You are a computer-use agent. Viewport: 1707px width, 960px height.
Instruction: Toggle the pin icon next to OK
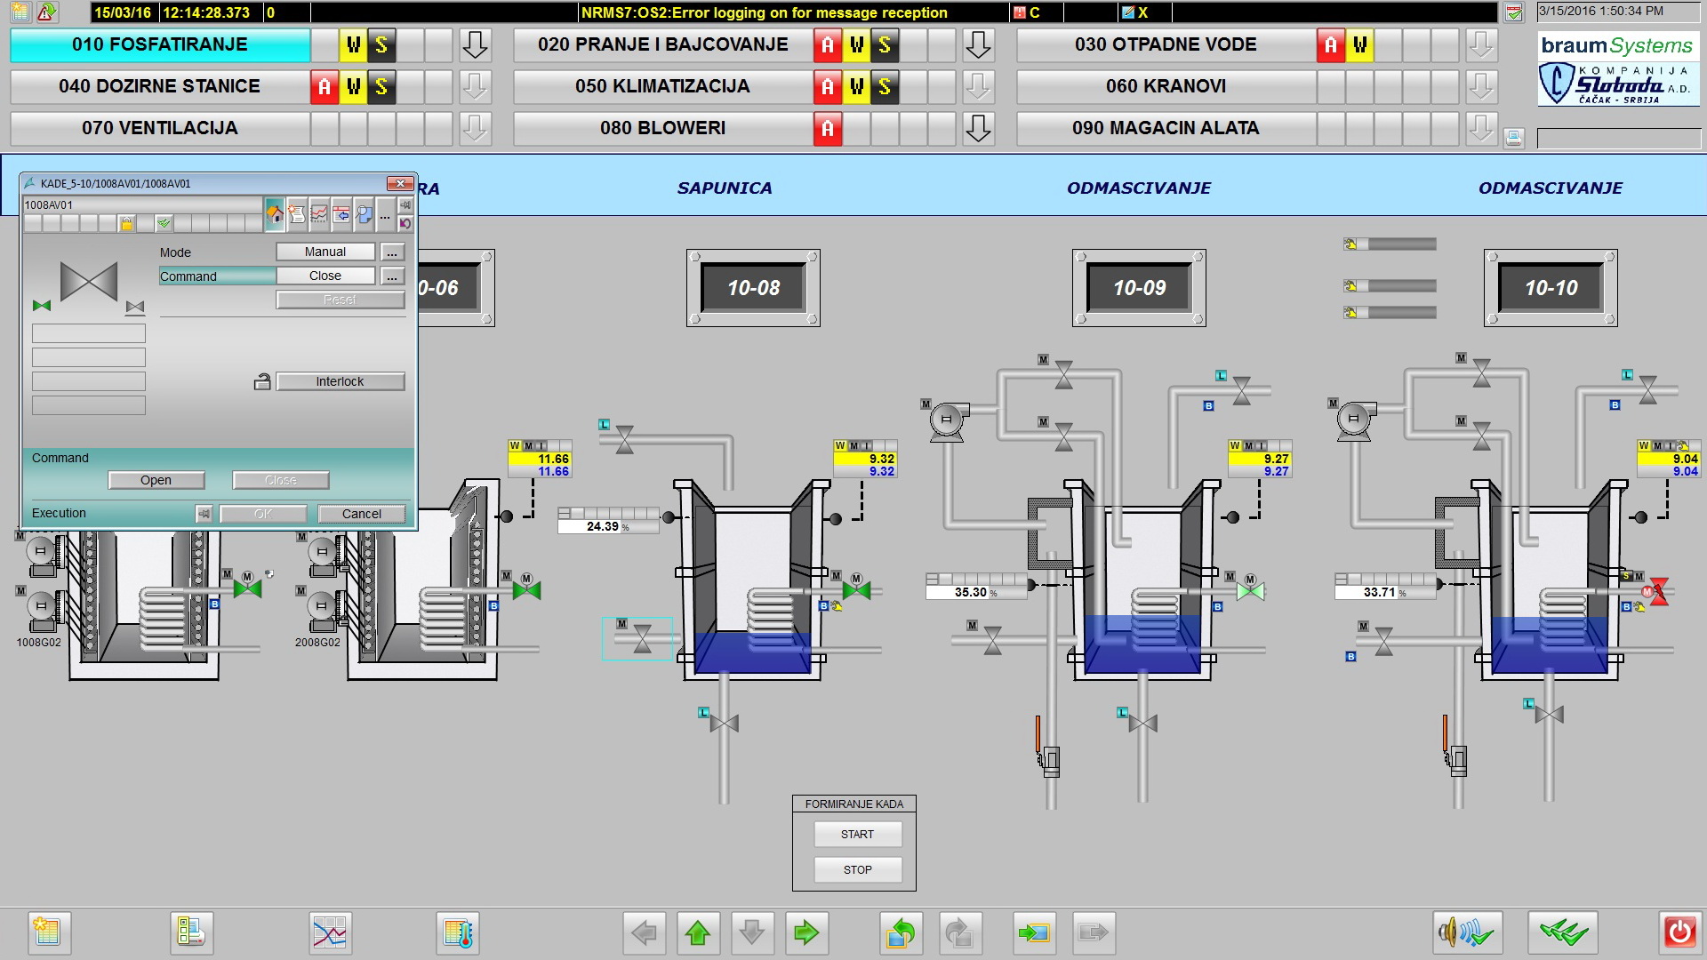coord(204,514)
